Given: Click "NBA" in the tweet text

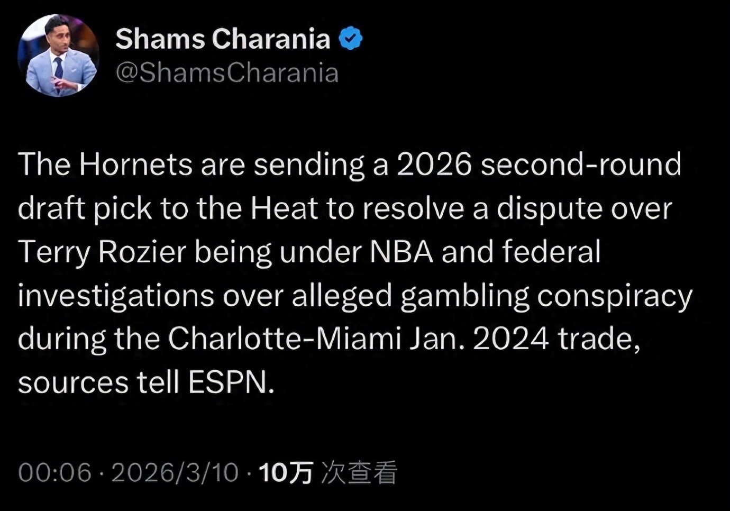Looking at the screenshot, I should point(401,252).
